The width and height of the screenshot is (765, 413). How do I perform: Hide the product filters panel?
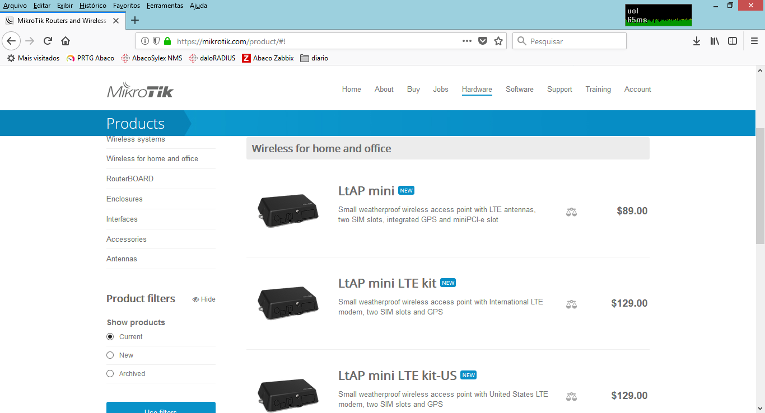pyautogui.click(x=204, y=299)
